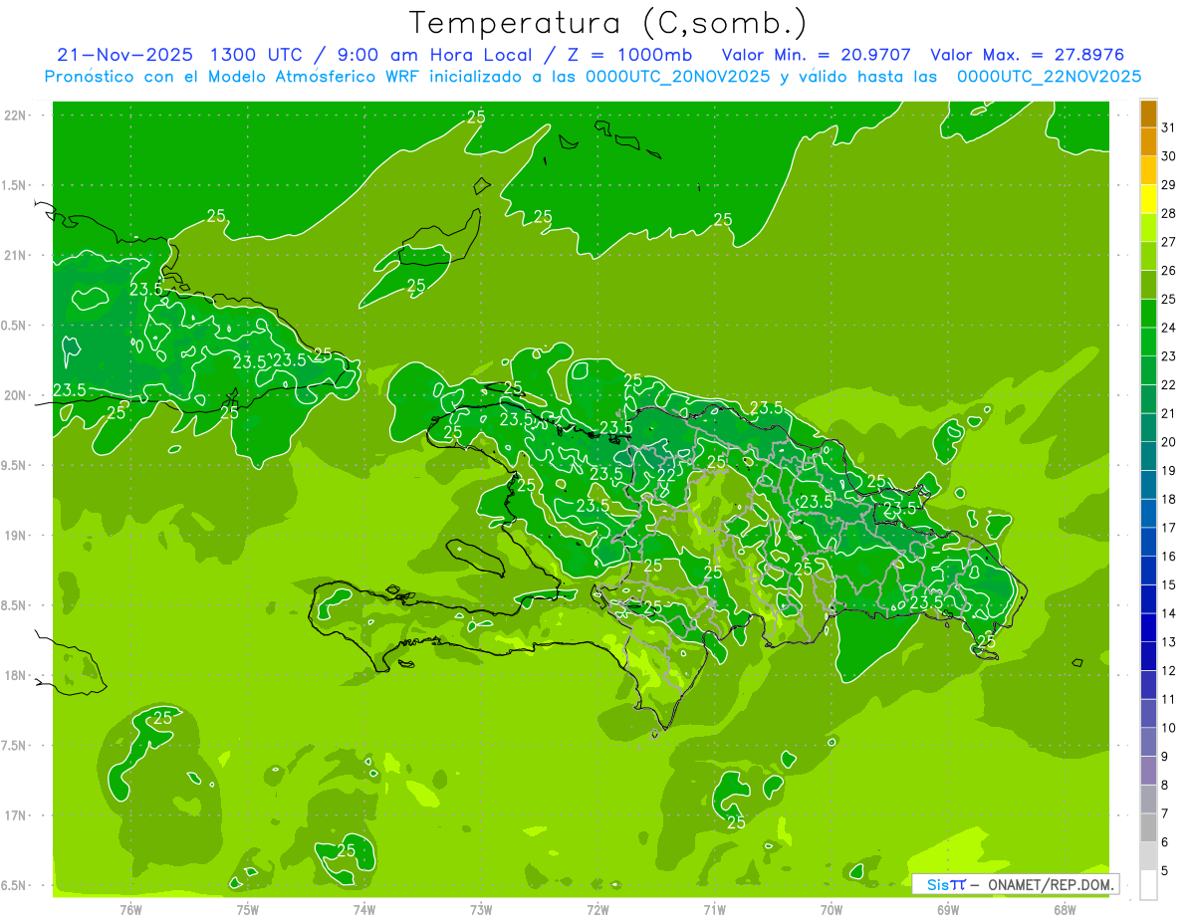Click the "20N" latitude label

[17, 395]
